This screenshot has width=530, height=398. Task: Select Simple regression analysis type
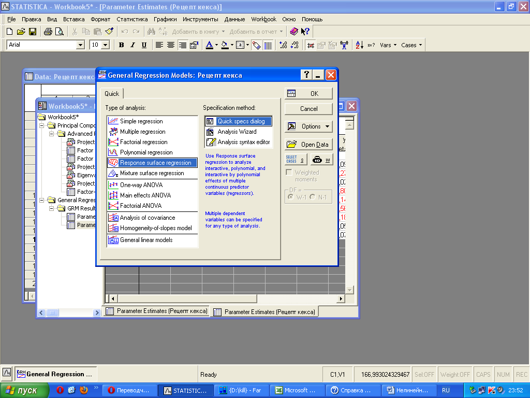(153, 121)
